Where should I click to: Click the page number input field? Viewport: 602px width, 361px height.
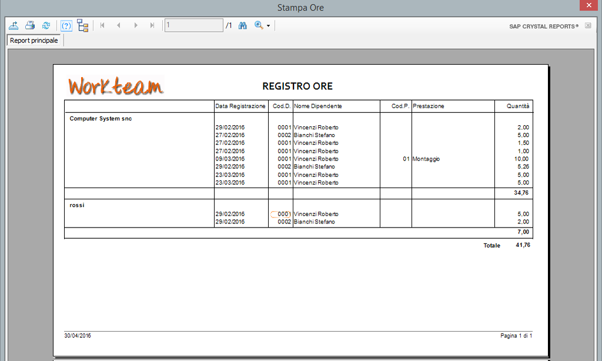click(194, 25)
